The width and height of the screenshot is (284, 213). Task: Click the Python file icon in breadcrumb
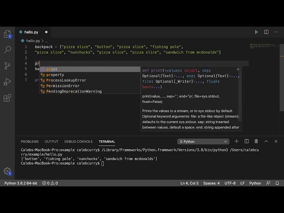(x=23, y=41)
